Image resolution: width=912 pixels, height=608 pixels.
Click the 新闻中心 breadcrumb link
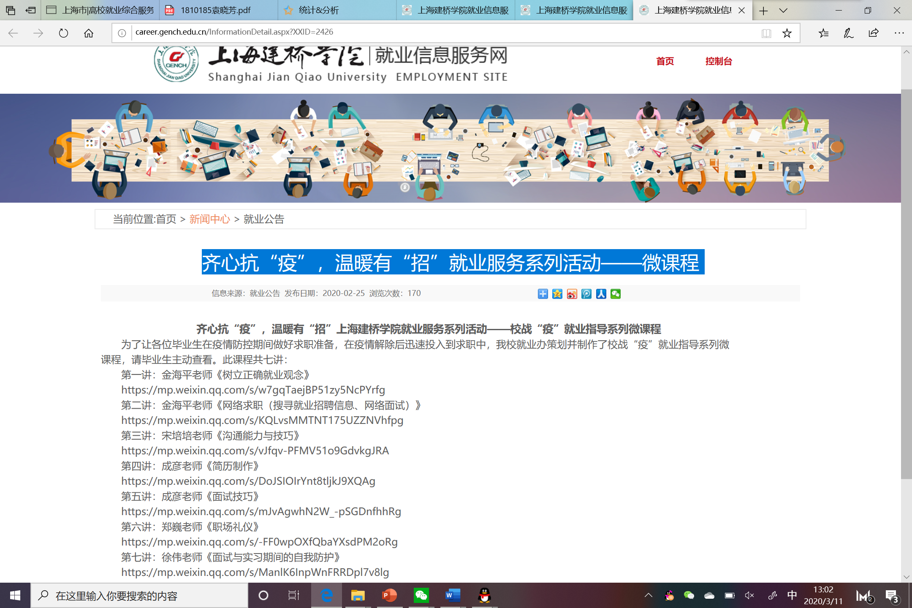click(209, 219)
